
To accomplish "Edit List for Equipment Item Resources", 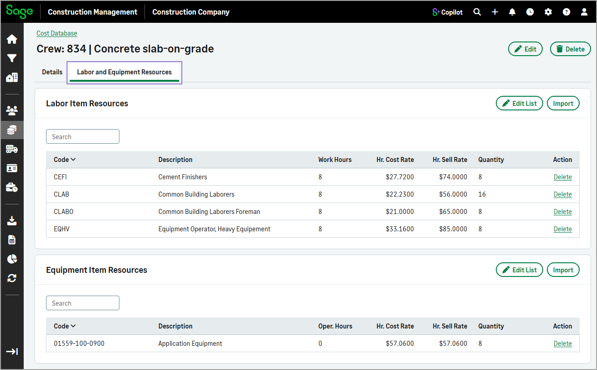I will click(520, 270).
